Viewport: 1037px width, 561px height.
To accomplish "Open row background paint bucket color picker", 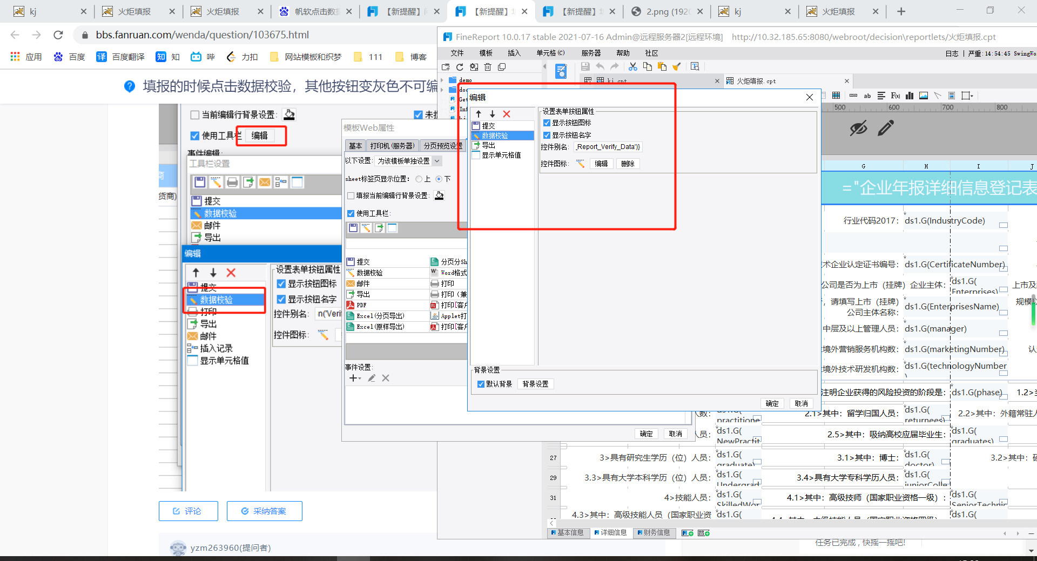I will pyautogui.click(x=439, y=195).
